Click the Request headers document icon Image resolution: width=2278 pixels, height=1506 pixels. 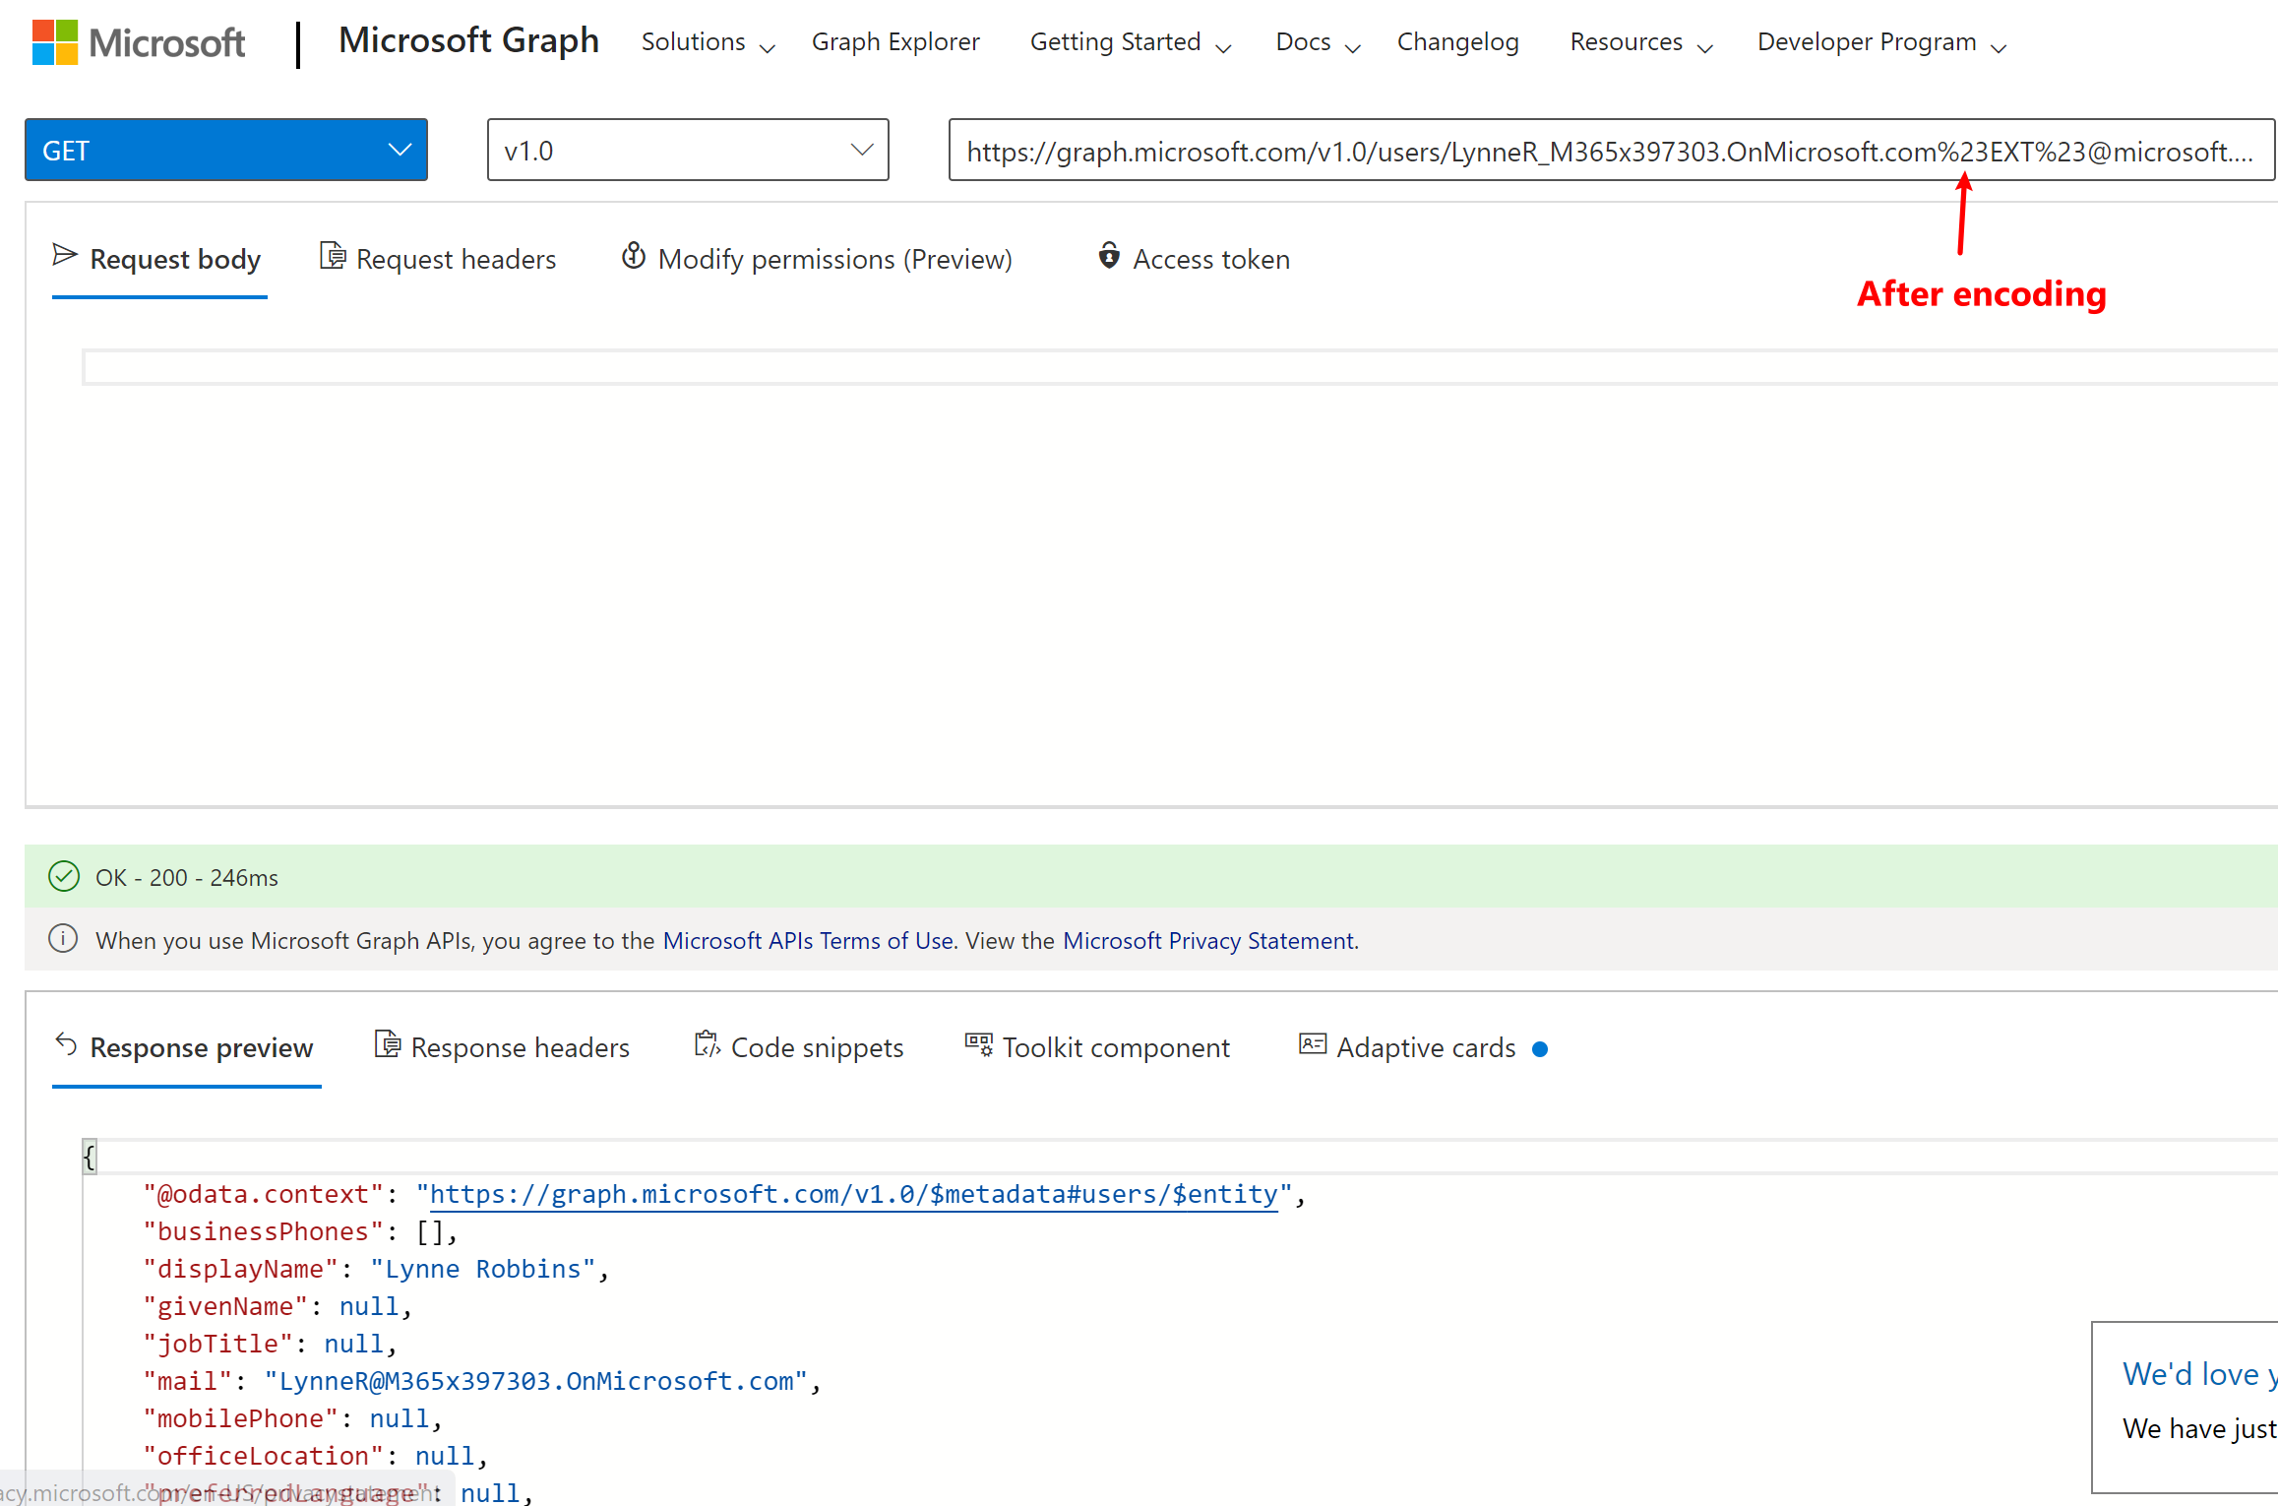tap(334, 255)
